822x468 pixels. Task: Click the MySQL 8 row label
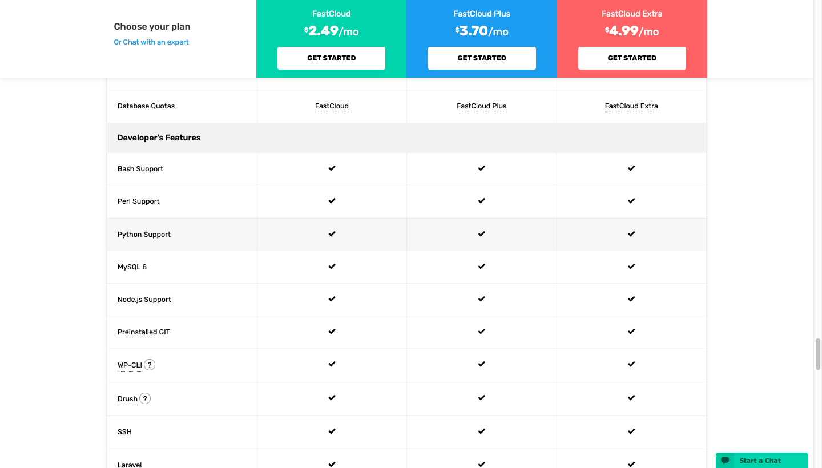point(132,267)
